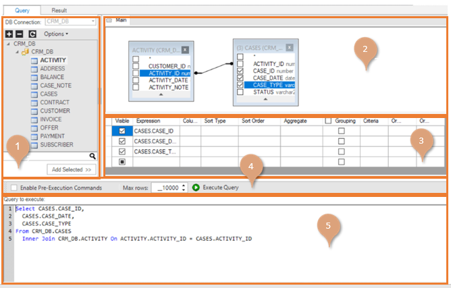
Task: Click the collapse all (minus) icon
Action: (20, 33)
